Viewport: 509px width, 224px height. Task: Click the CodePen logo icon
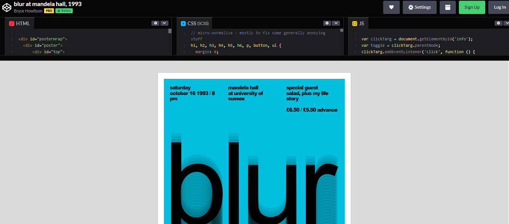(x=7, y=7)
